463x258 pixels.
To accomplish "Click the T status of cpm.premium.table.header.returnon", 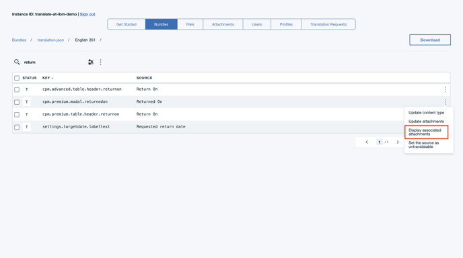I will pos(26,114).
